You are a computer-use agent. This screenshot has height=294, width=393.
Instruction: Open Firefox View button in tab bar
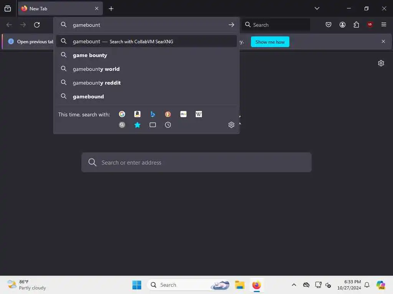8,8
